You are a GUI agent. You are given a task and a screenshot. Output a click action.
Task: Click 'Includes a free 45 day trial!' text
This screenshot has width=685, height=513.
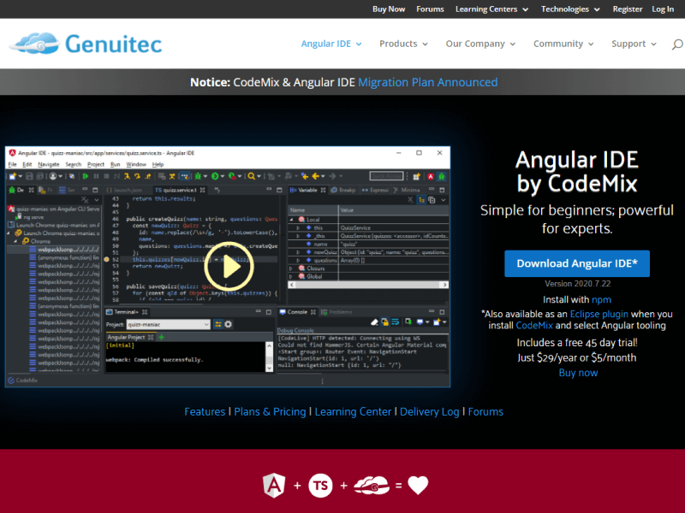coord(577,343)
